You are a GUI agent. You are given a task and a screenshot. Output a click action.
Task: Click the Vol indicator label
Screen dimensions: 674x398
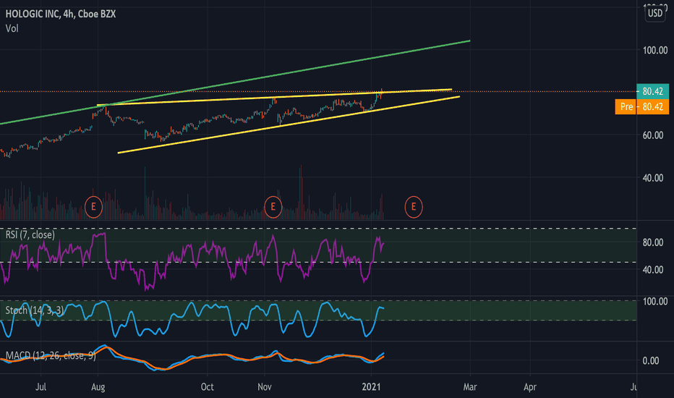pyautogui.click(x=12, y=28)
